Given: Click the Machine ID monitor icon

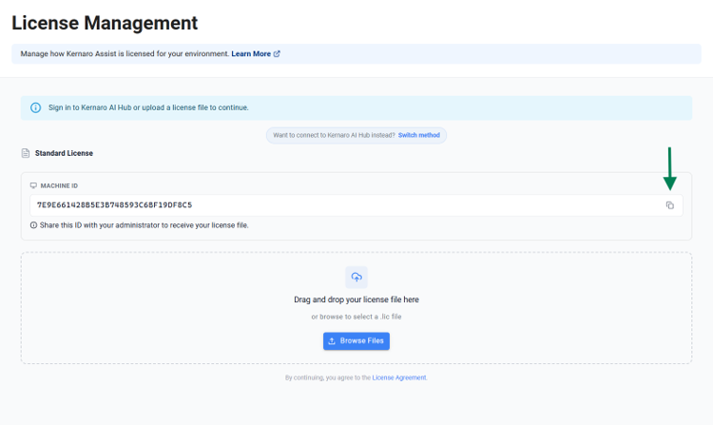Looking at the screenshot, I should [33, 185].
